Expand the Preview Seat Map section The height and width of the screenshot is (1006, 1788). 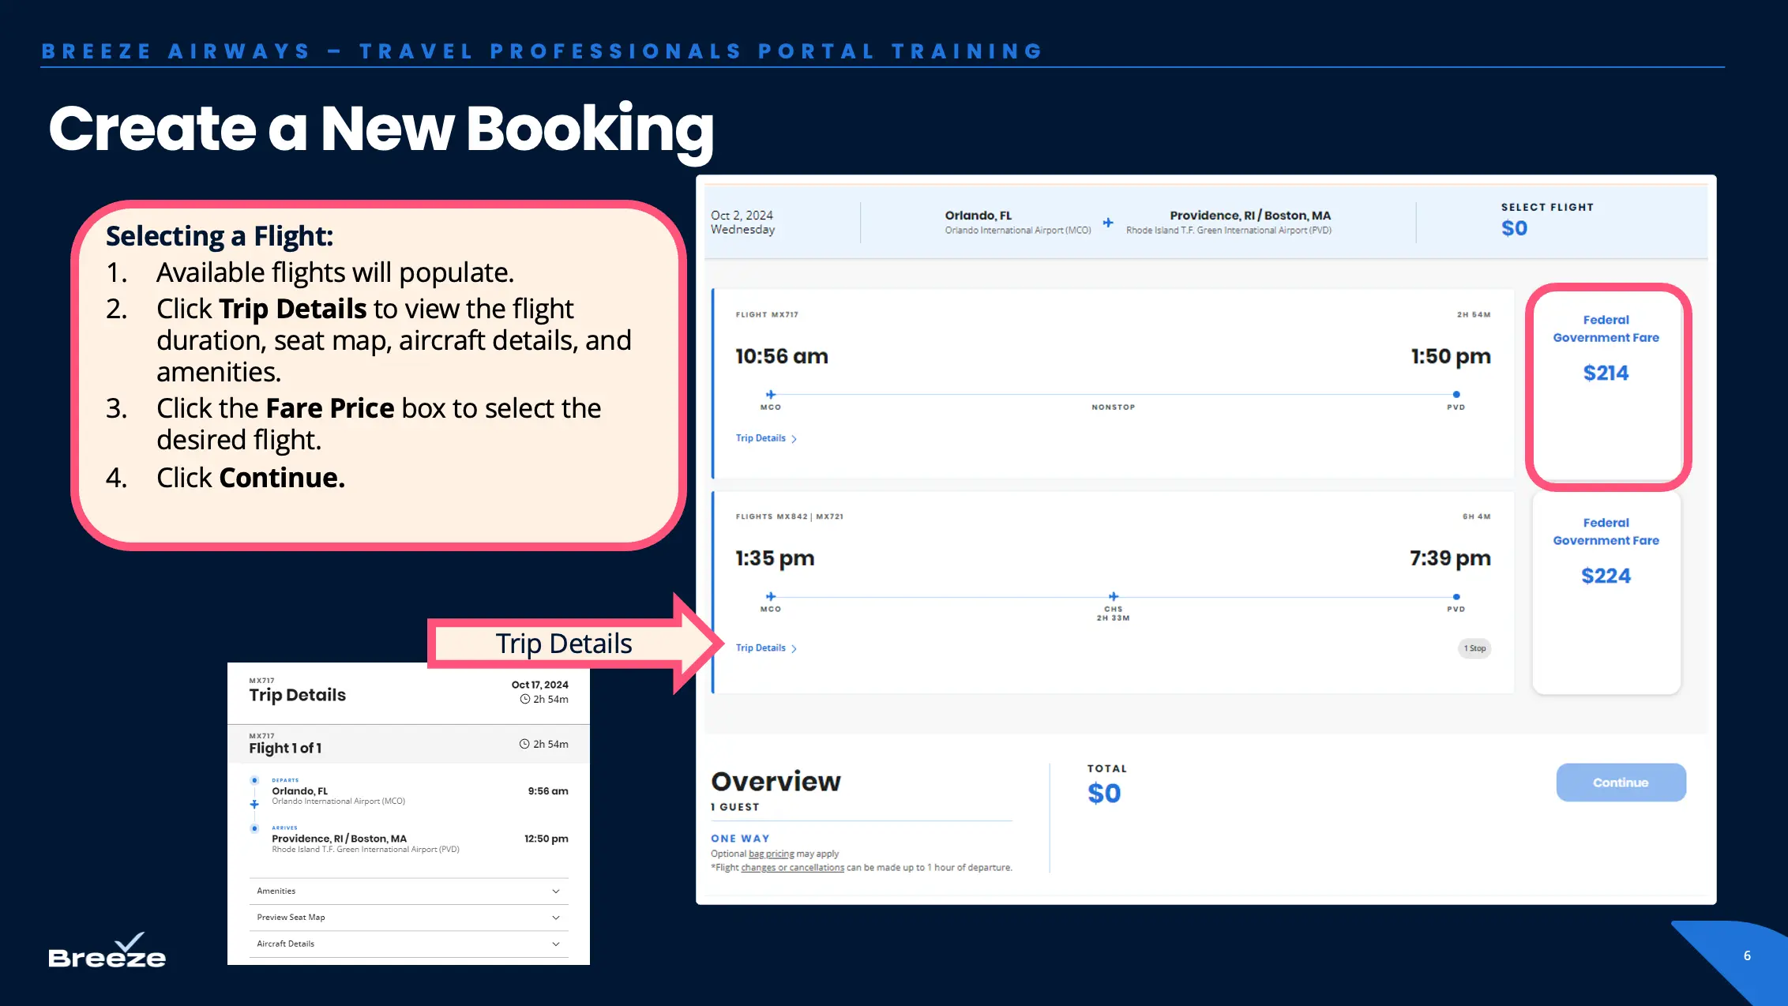click(x=408, y=918)
